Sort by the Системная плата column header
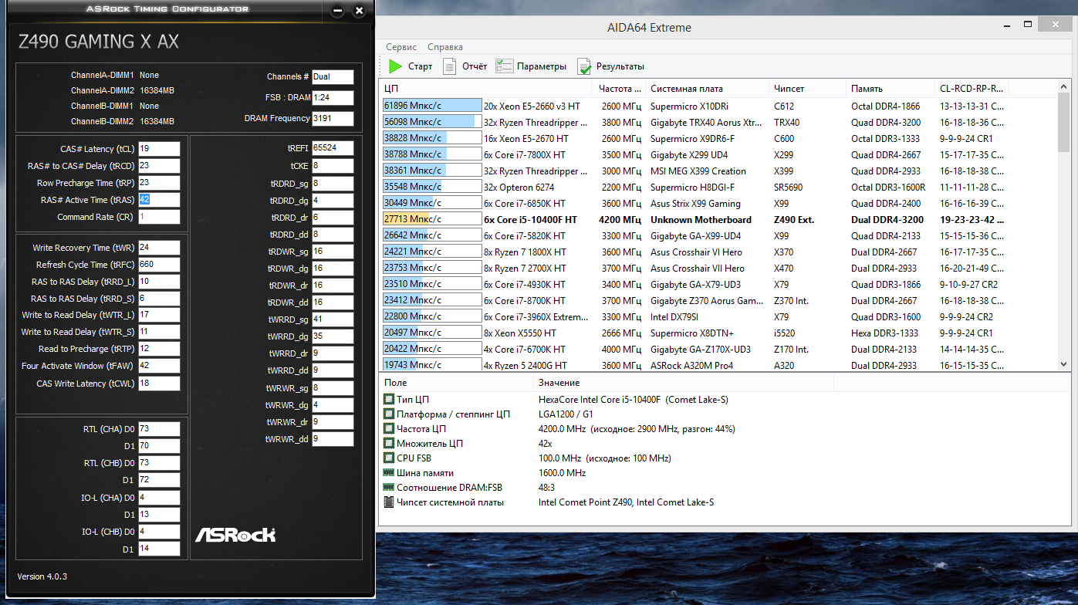Viewport: 1078px width, 605px height. [708, 89]
